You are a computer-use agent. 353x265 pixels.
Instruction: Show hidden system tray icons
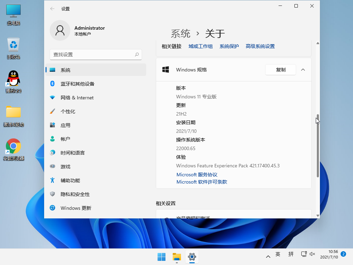coord(268,257)
